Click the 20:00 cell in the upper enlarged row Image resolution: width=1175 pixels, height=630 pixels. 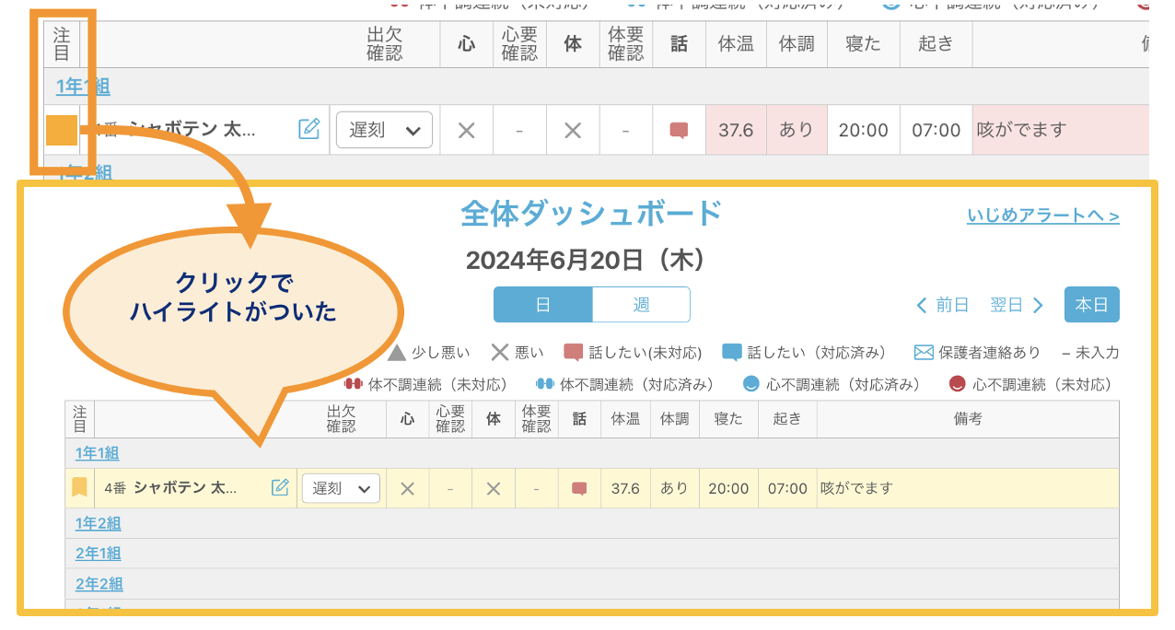click(864, 130)
